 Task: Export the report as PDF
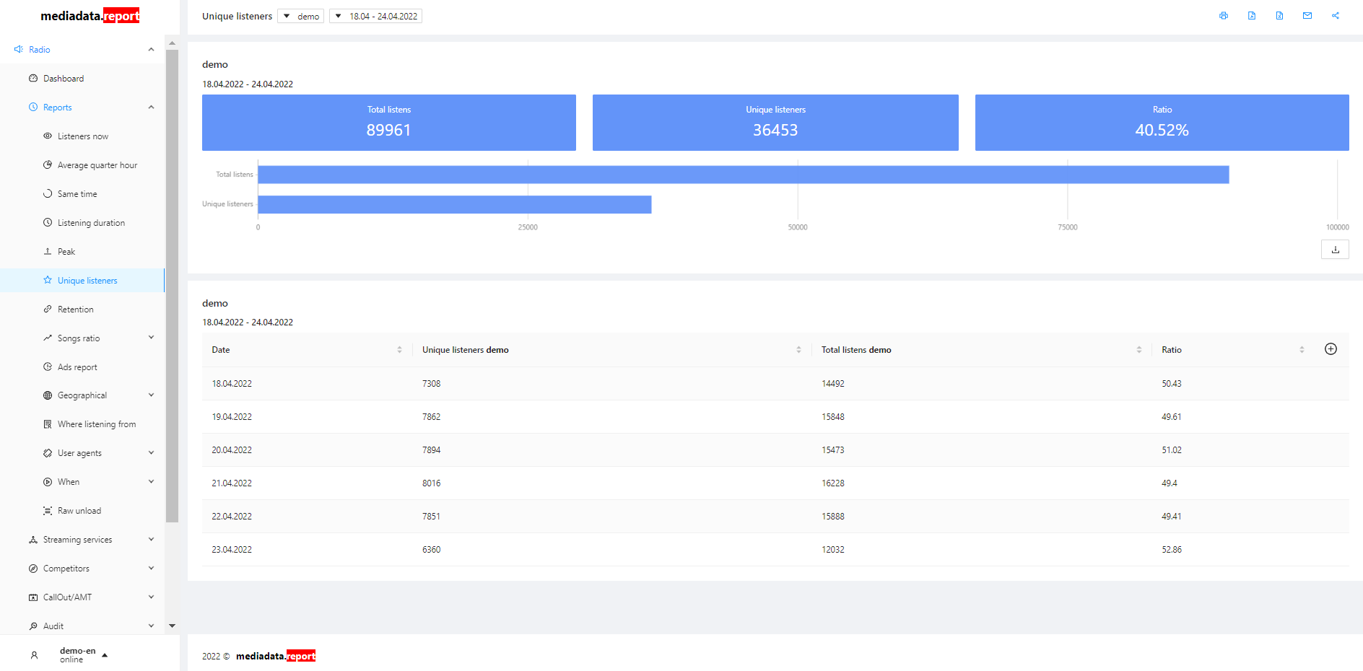click(x=1252, y=16)
